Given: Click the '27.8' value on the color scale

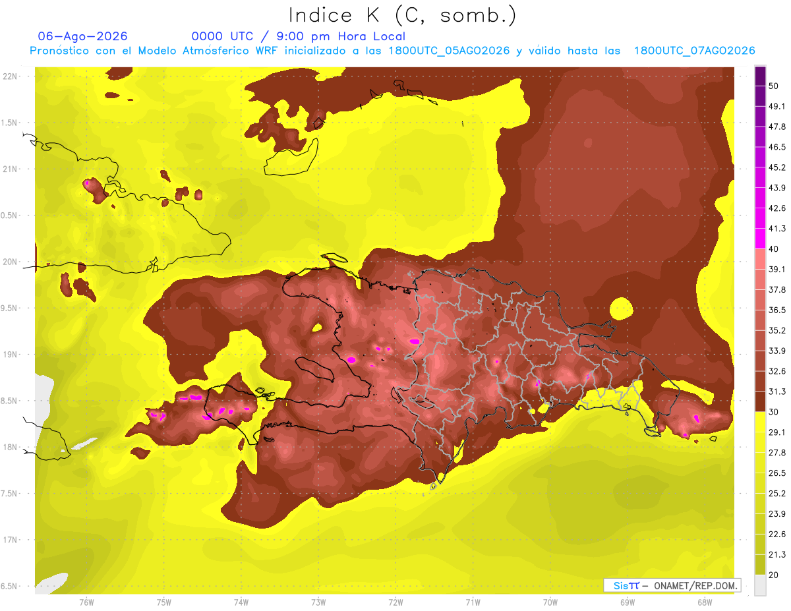Looking at the screenshot, I should coord(776,453).
